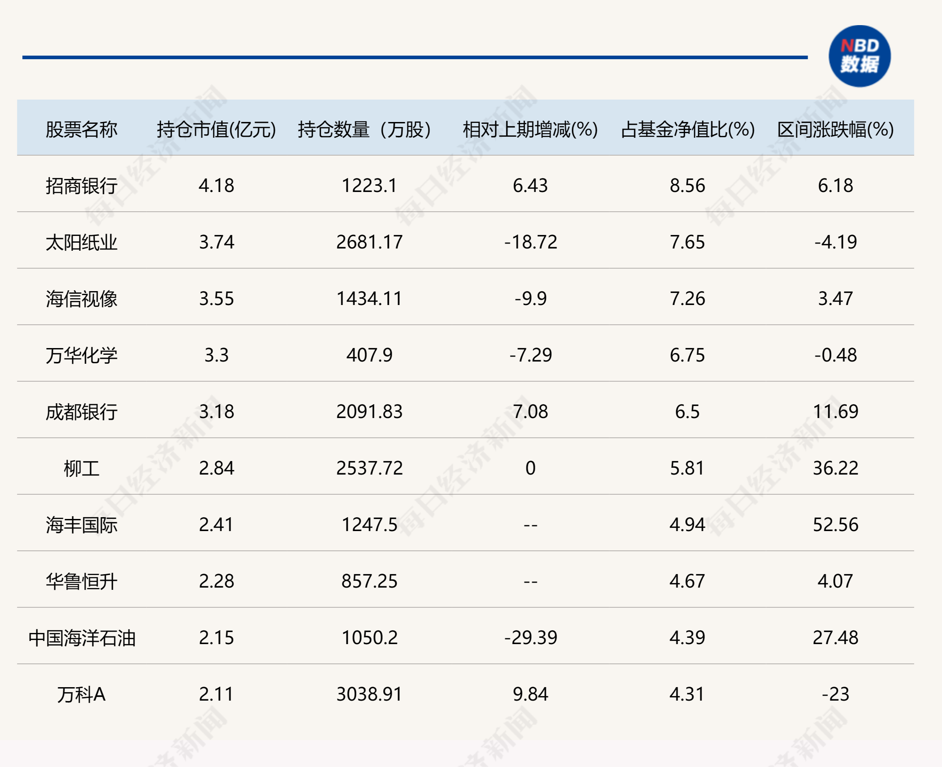The height and width of the screenshot is (767, 942).
Task: Click the stock name 柳工
Action: pyautogui.click(x=82, y=468)
